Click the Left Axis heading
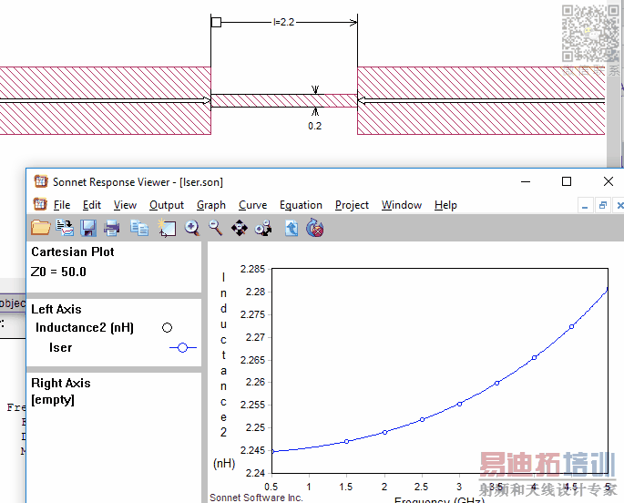The height and width of the screenshot is (503, 624). pos(56,309)
